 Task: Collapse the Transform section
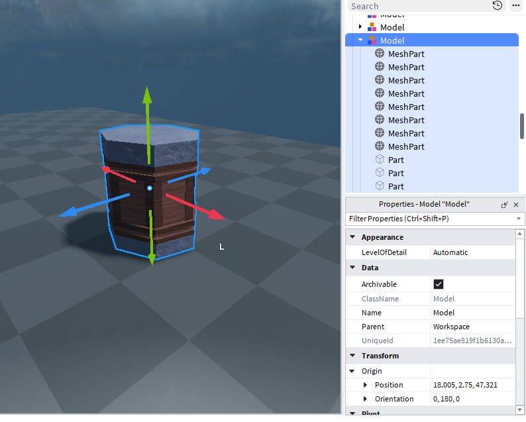352,355
